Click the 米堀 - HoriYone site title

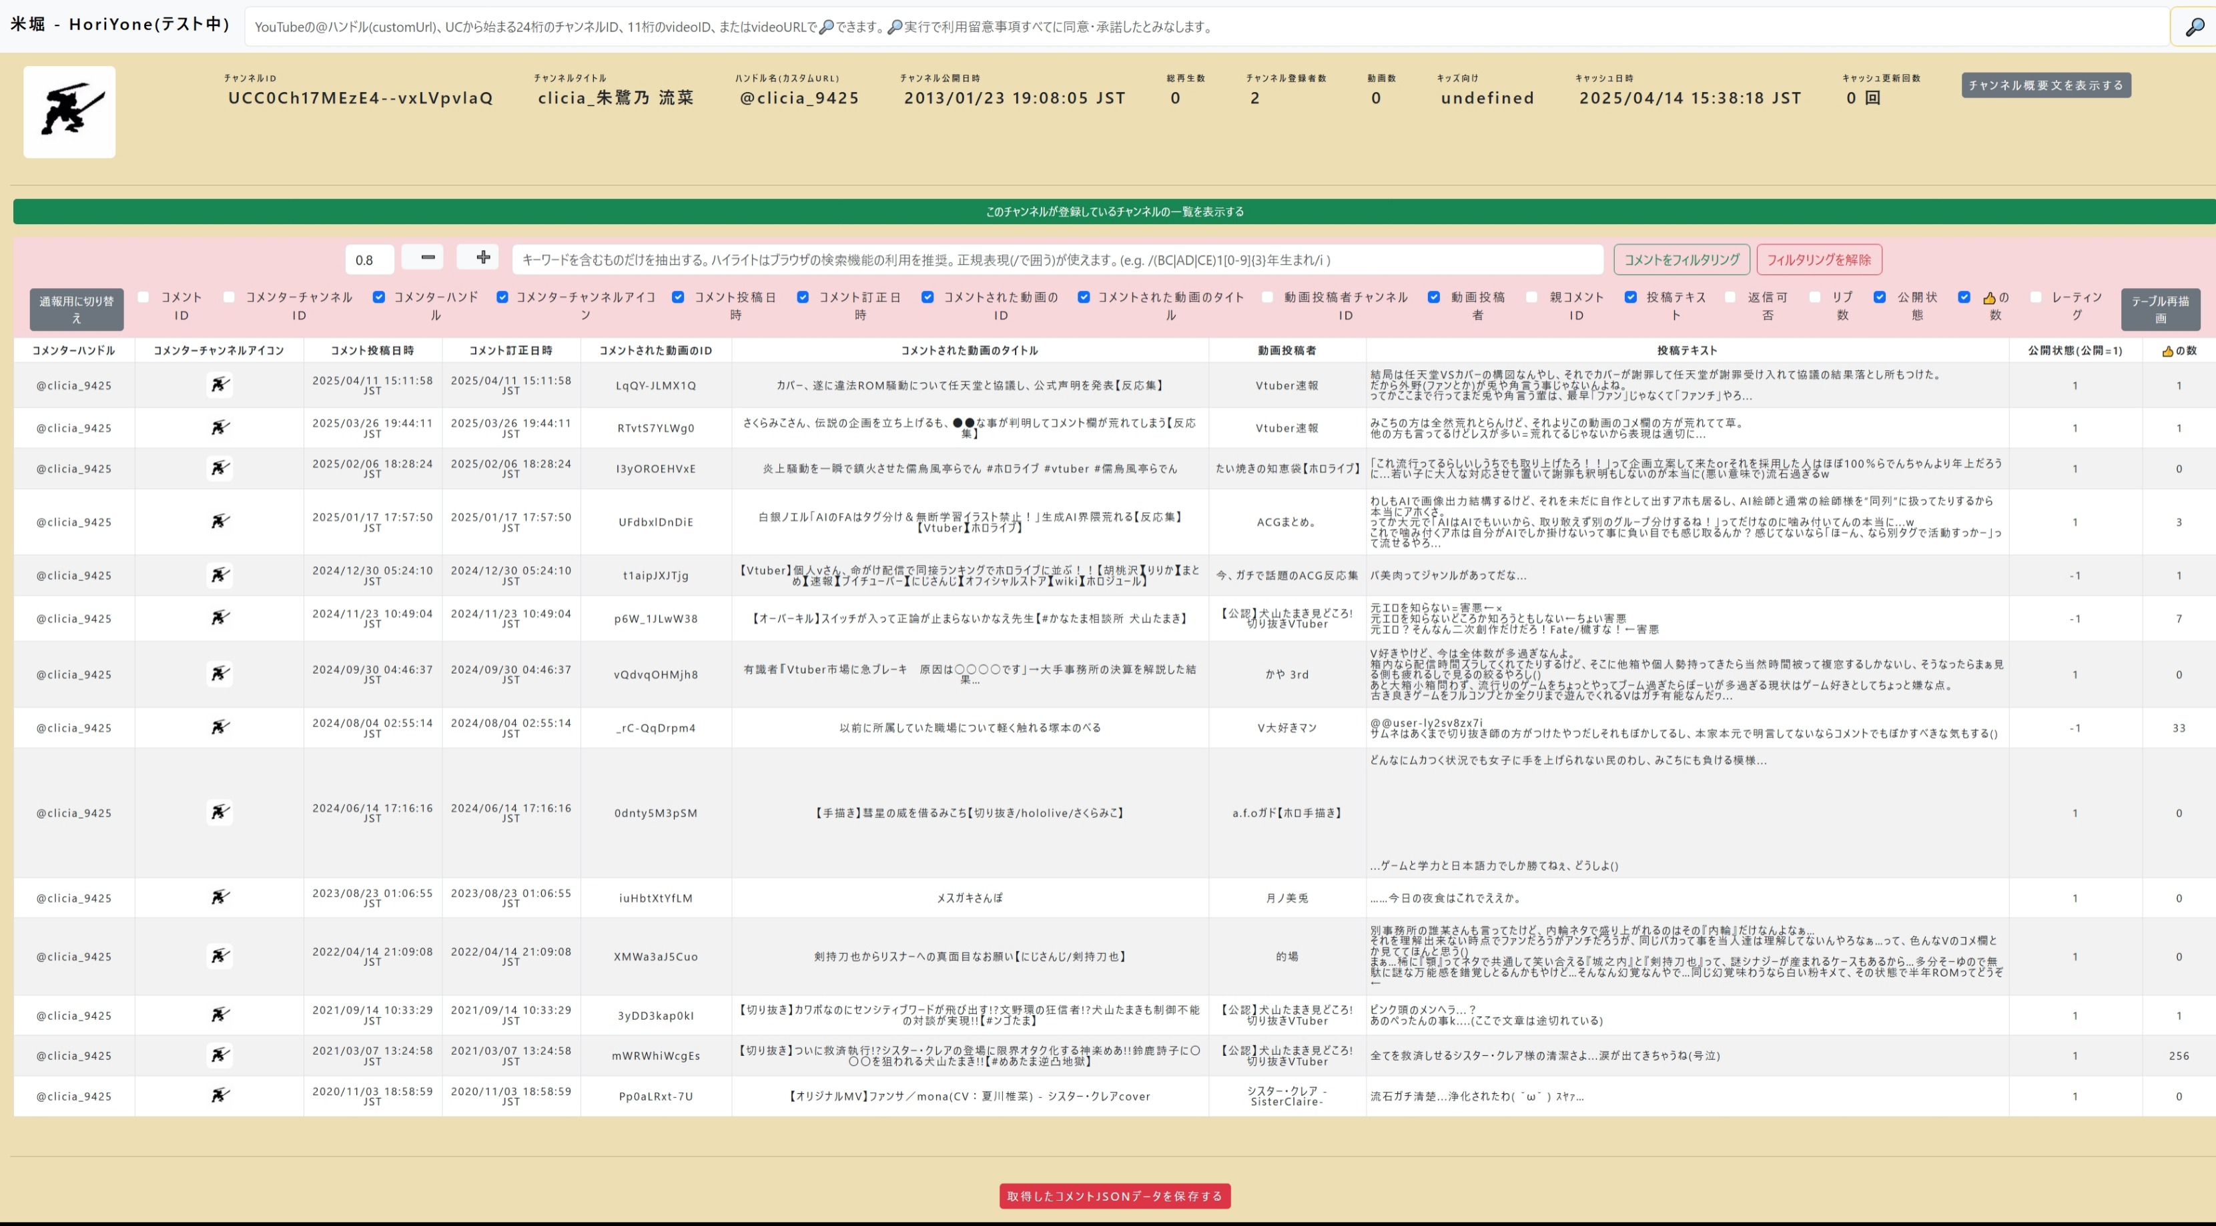(x=120, y=24)
